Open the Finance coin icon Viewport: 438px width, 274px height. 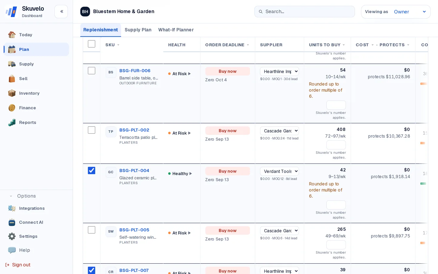click(12, 108)
